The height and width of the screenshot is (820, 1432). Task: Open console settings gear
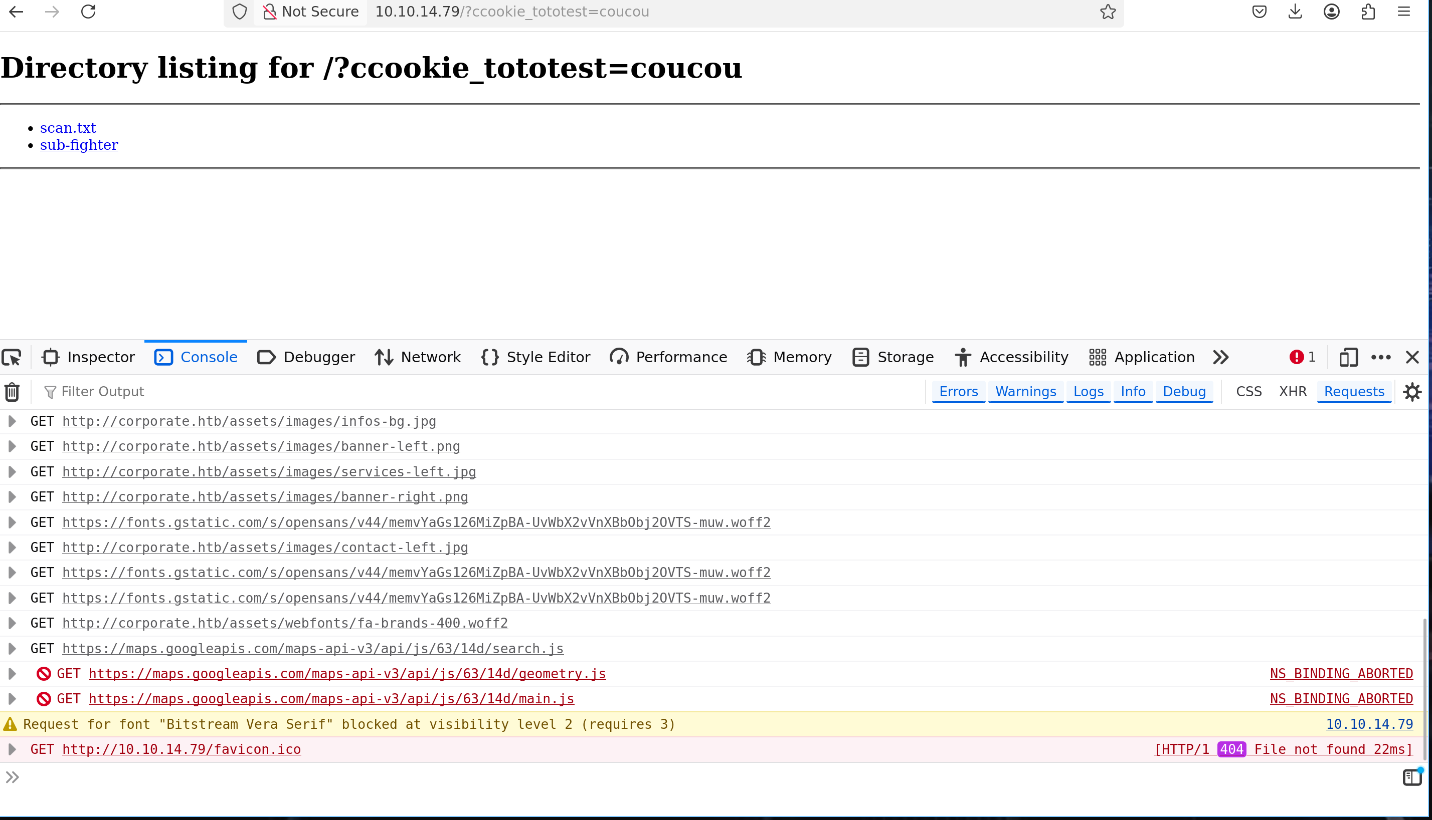point(1412,392)
